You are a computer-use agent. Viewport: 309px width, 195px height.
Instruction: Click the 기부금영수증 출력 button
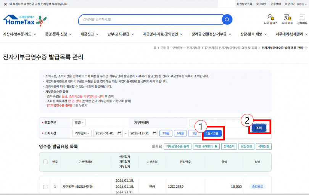click(177, 146)
